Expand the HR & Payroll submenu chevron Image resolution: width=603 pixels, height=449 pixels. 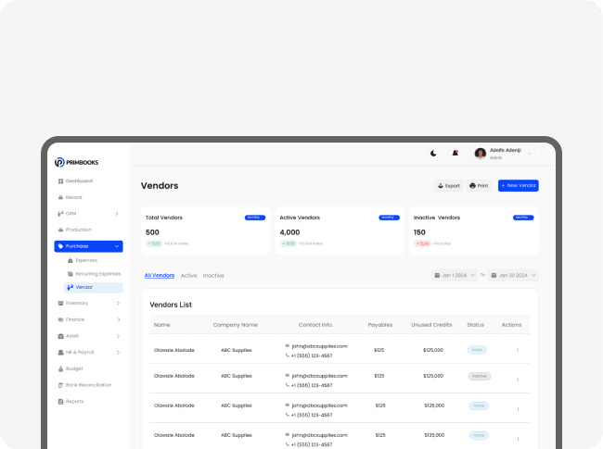[118, 353]
